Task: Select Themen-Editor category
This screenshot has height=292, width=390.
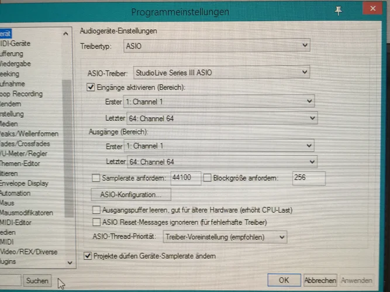Action: tap(20, 164)
